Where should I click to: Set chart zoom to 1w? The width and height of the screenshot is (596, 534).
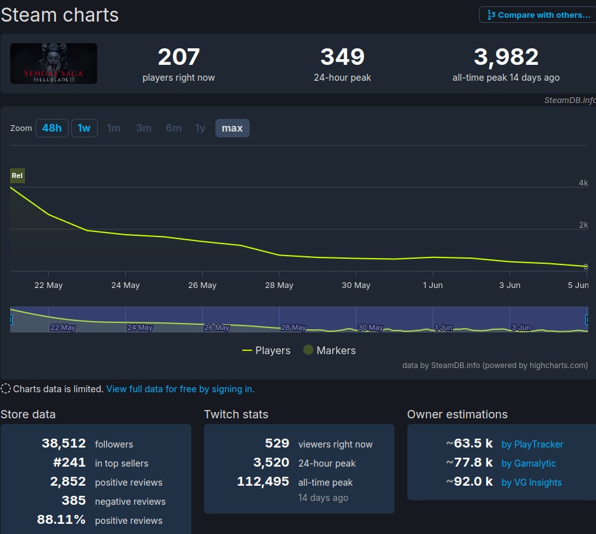[x=85, y=128]
